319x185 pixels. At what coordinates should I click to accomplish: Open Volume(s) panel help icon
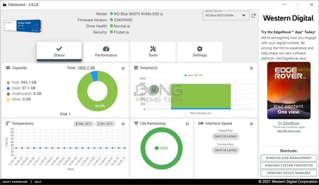point(251,68)
